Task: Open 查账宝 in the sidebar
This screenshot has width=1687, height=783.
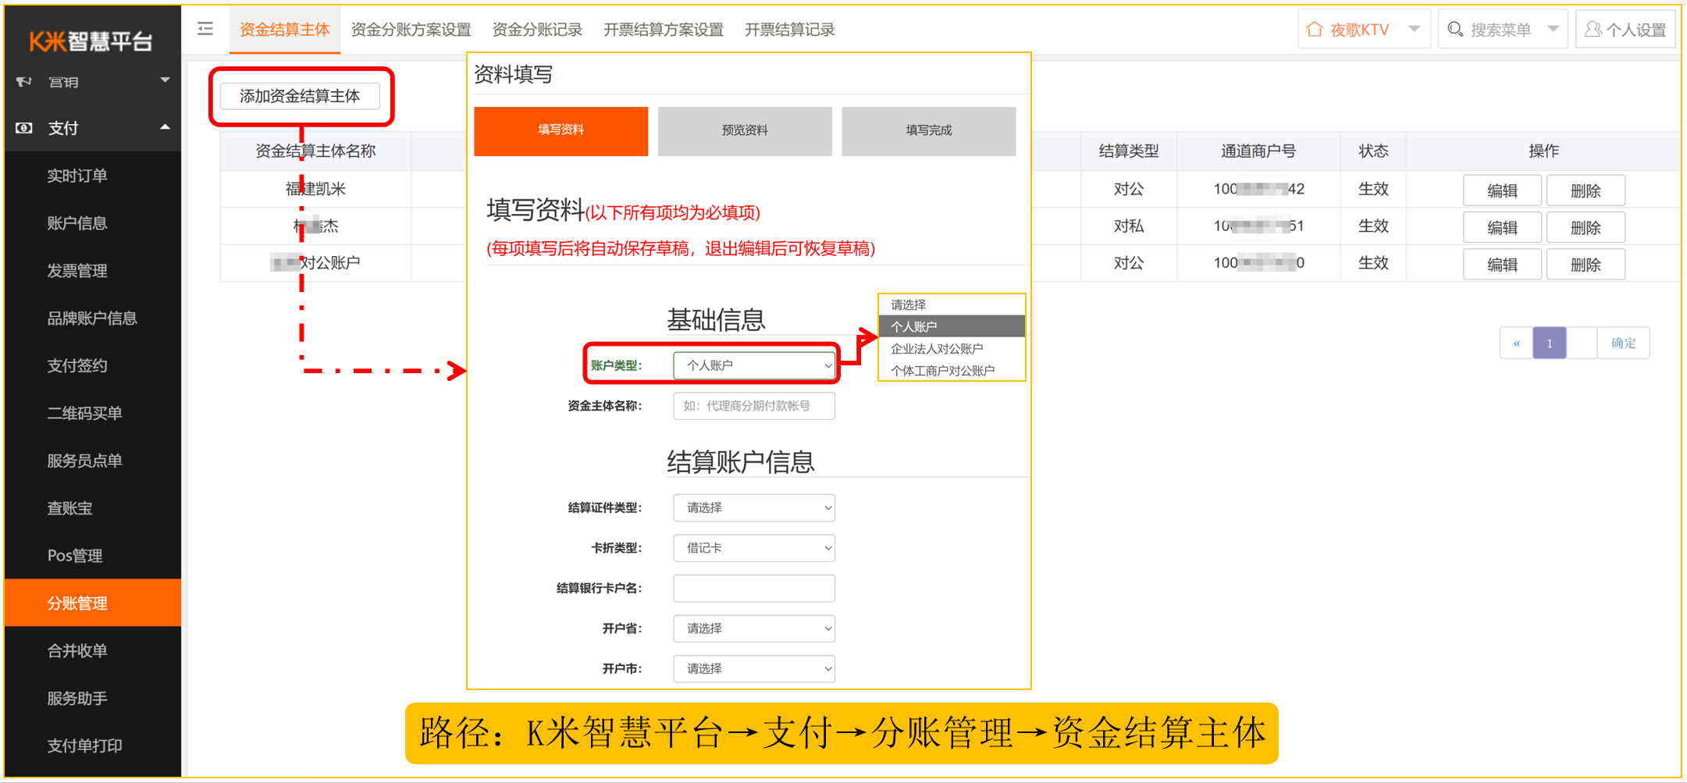Action: (x=93, y=508)
